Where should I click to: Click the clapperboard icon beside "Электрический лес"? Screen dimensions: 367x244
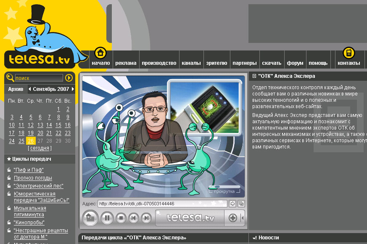(x=9, y=186)
